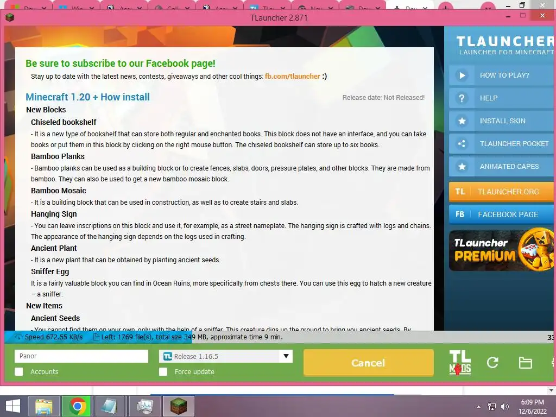This screenshot has height=417, width=556.
Task: Click the download progress bar
Action: pyautogui.click(x=280, y=337)
